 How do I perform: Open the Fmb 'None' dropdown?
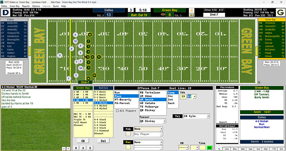pos(162,129)
